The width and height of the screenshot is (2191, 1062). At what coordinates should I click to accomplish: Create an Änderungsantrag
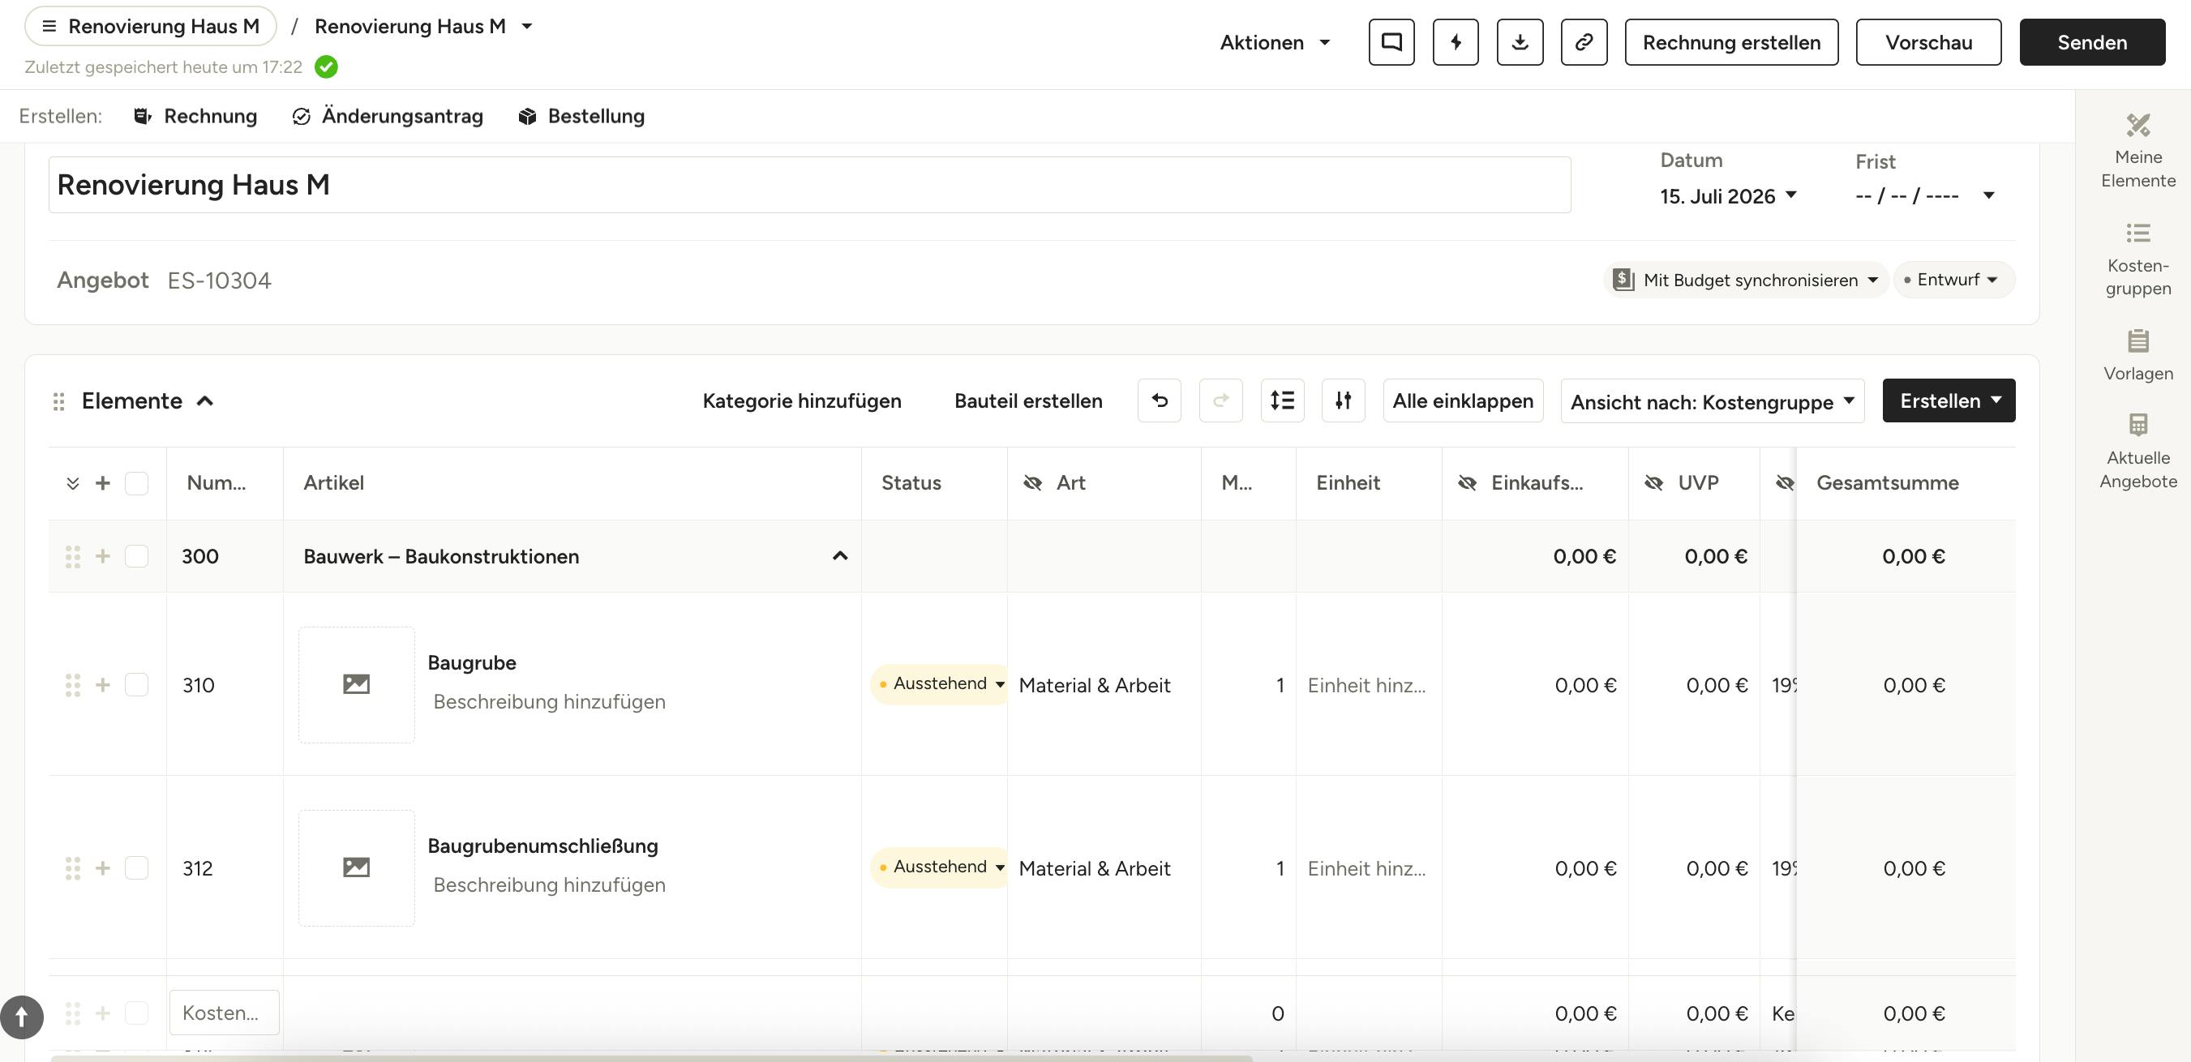[387, 117]
